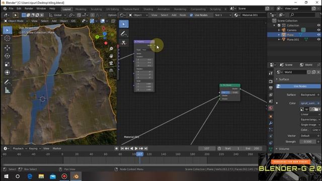Switch to the UV Editing workspace tab
Screen dimensions: 322x181
click(x=113, y=9)
